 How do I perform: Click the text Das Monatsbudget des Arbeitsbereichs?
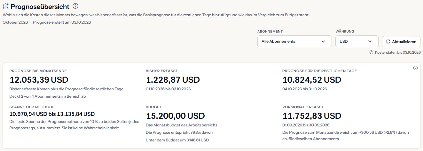pos(182,125)
